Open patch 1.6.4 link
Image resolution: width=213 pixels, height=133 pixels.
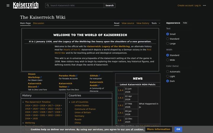pyautogui.click(x=120, y=90)
